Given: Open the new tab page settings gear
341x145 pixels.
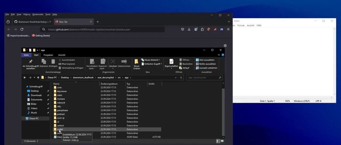Looking at the screenshot, I should [225, 46].
